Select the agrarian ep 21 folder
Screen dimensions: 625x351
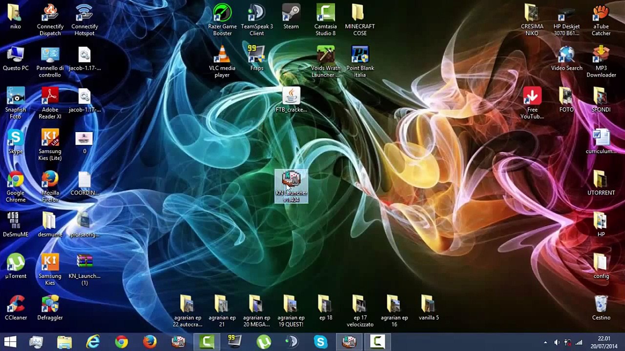(222, 311)
